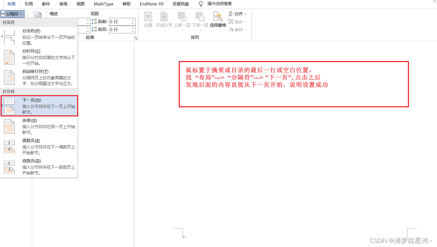Viewport: 437px width, 247px height.
Task: Open the 百度网盘 ribbon tab
Action: click(x=181, y=4)
